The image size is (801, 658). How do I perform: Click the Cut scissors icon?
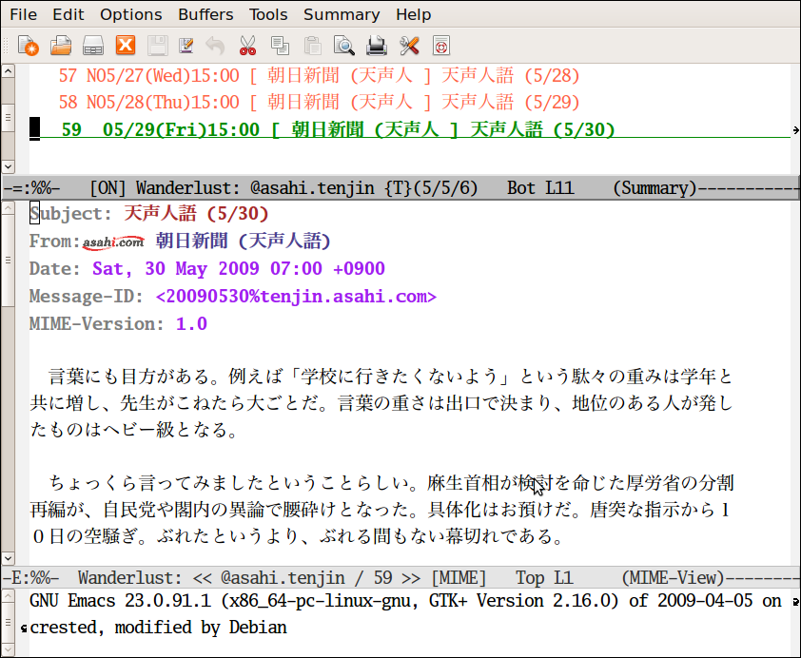click(247, 46)
